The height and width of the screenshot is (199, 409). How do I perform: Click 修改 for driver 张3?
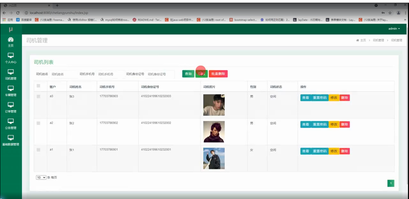coord(334,98)
